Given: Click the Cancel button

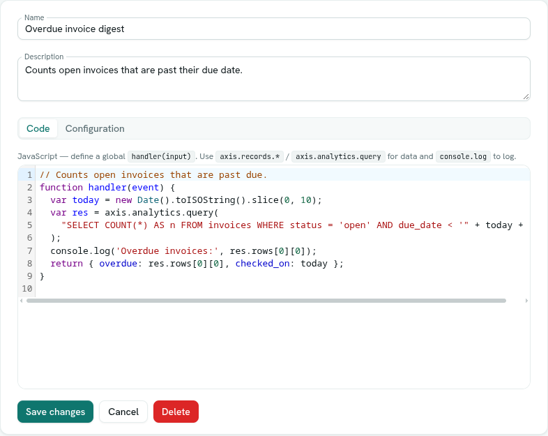Looking at the screenshot, I should coord(123,412).
